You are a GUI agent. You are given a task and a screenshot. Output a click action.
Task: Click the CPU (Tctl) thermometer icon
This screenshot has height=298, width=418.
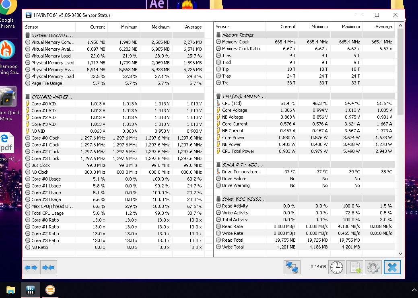click(218, 103)
